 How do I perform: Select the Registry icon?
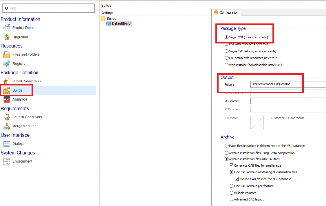[7, 64]
